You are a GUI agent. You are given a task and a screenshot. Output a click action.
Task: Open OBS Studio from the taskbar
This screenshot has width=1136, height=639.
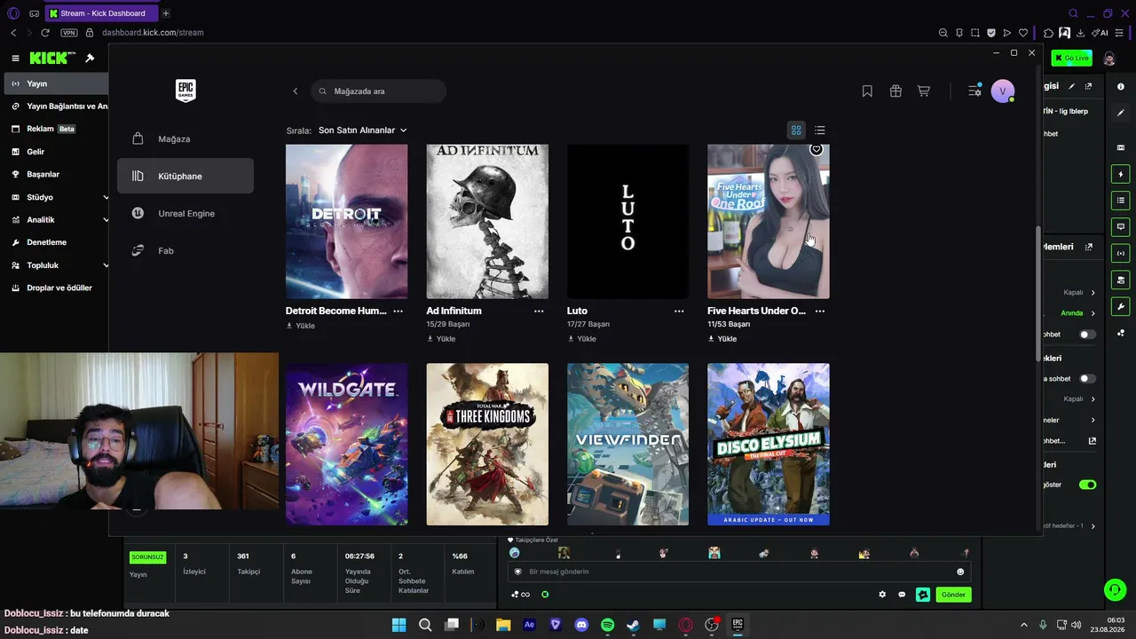711,625
